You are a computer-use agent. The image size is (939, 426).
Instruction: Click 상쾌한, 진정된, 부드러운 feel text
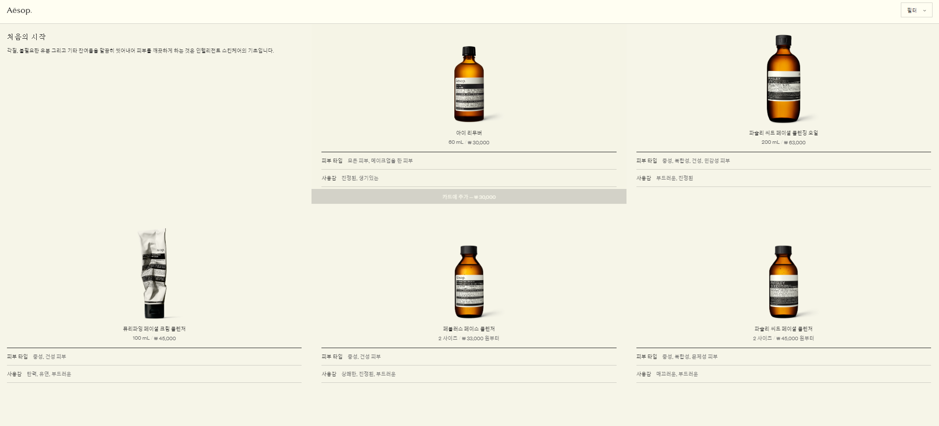(x=369, y=374)
